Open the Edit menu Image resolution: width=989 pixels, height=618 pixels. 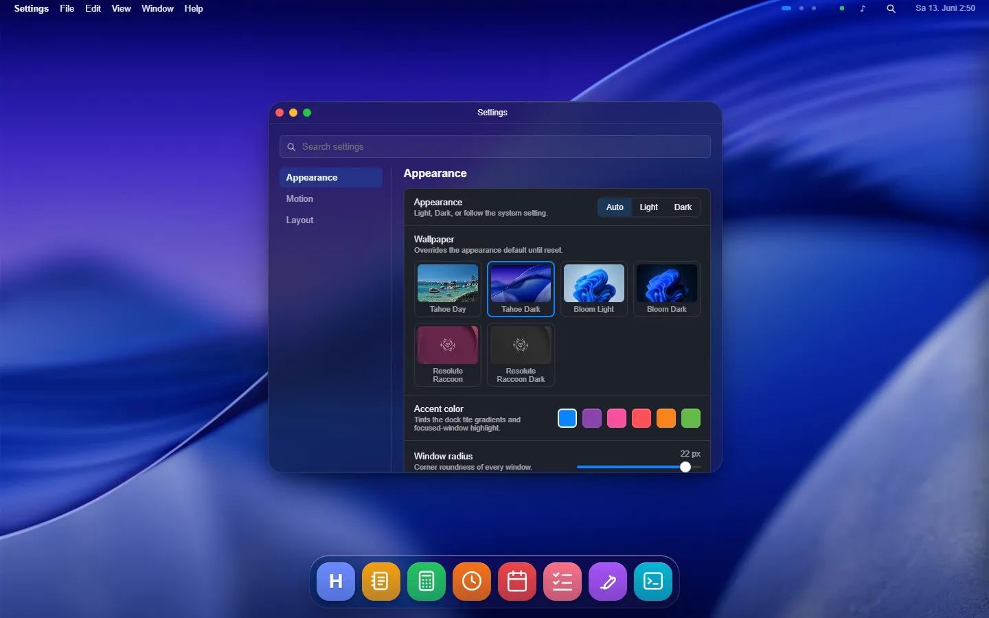click(93, 8)
